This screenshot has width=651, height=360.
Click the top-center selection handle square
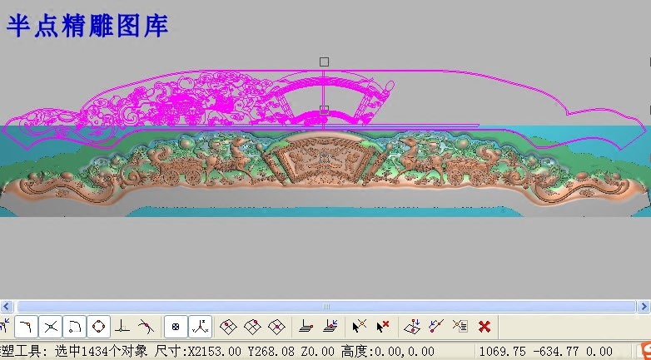[325, 62]
